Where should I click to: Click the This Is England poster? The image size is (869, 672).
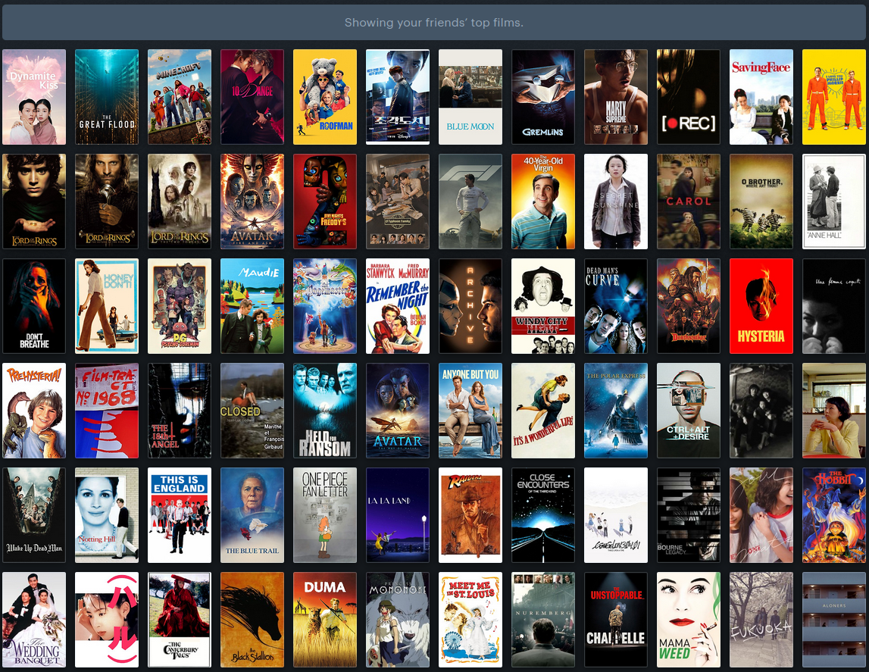point(180,515)
